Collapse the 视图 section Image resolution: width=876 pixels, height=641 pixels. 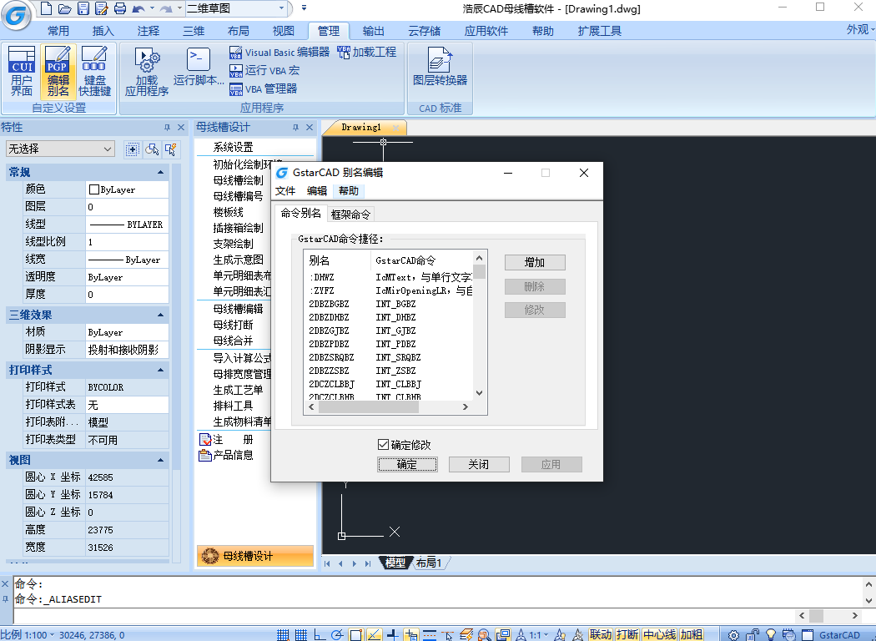tap(160, 461)
